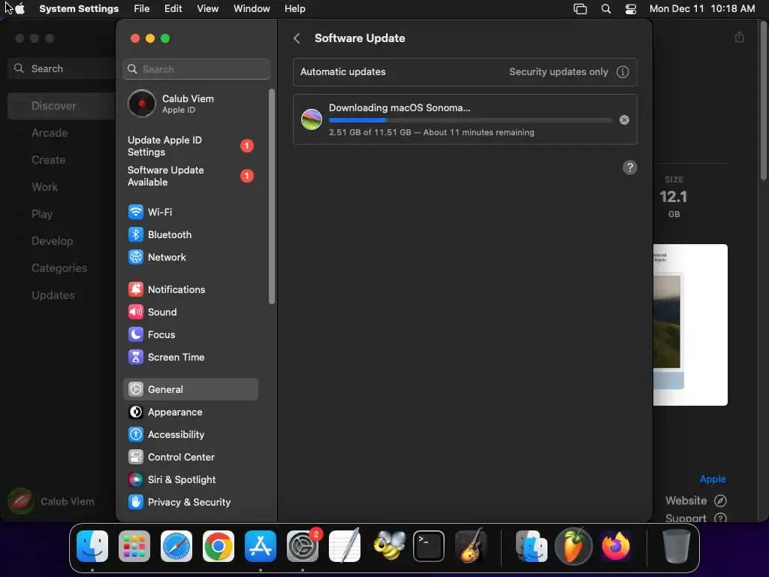Open Launchpad from the Dock
769x577 pixels.
pyautogui.click(x=134, y=545)
